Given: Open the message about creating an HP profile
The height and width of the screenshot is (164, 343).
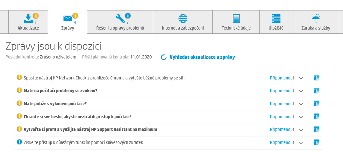Looking at the screenshot, I should click(90, 129).
